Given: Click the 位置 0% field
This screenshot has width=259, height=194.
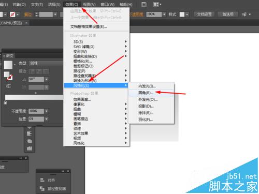Looking at the screenshot, I should [36, 119].
